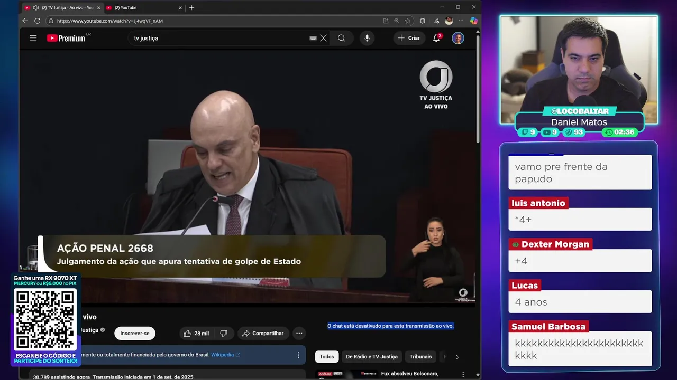
Task: Open the browser settings ellipsis menu
Action: (x=462, y=21)
